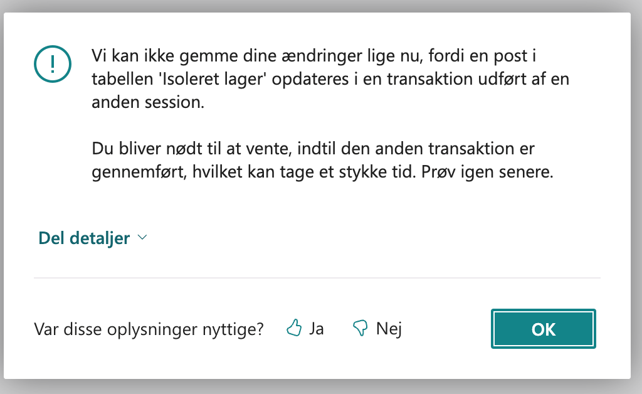642x394 pixels.
Task: Select the "Ja" feedback label
Action: point(316,328)
